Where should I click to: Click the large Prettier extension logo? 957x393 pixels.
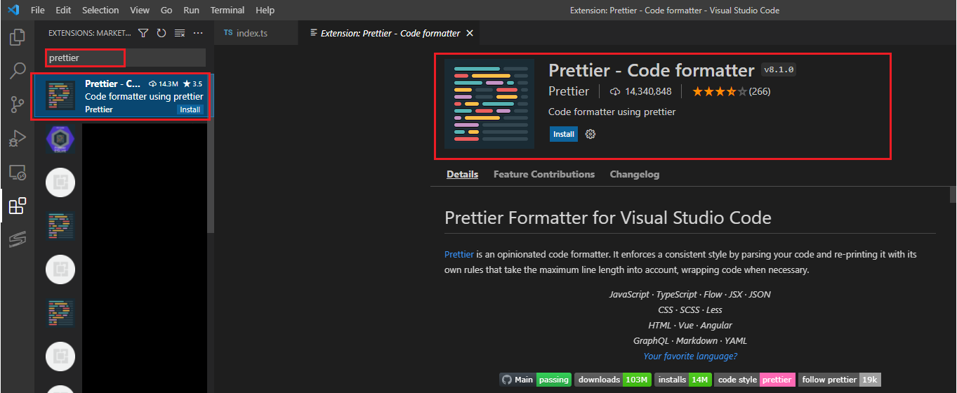pos(489,104)
